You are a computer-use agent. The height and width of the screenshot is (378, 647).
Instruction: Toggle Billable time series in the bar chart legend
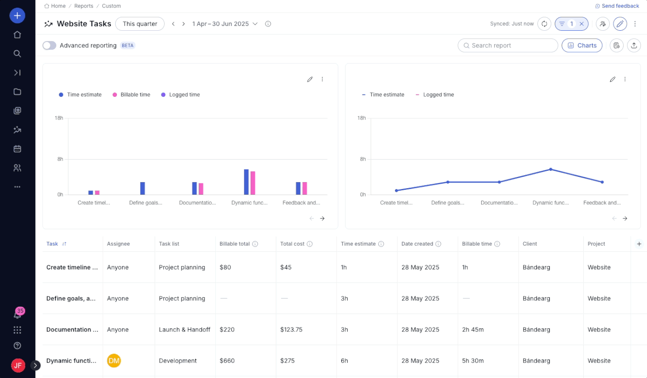(x=135, y=95)
